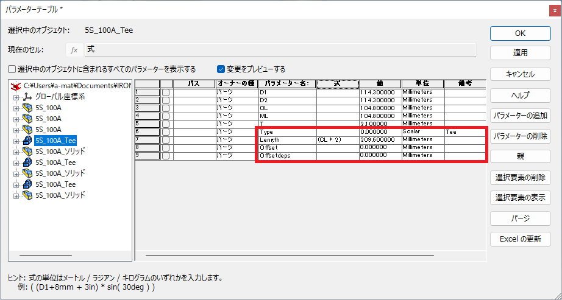The height and width of the screenshot is (300, 562).
Task: Click the first 5S_100A_ソリッド icon
Action: click(x=26, y=152)
